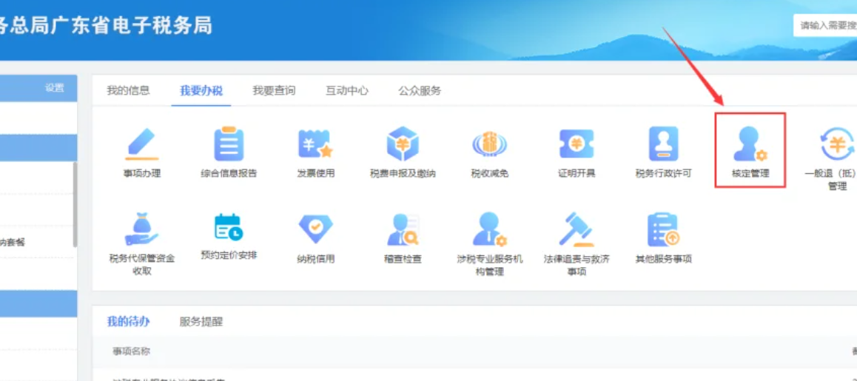Focus the search box 请输入需要搜
Screen dimensions: 857x381
[x=825, y=26]
